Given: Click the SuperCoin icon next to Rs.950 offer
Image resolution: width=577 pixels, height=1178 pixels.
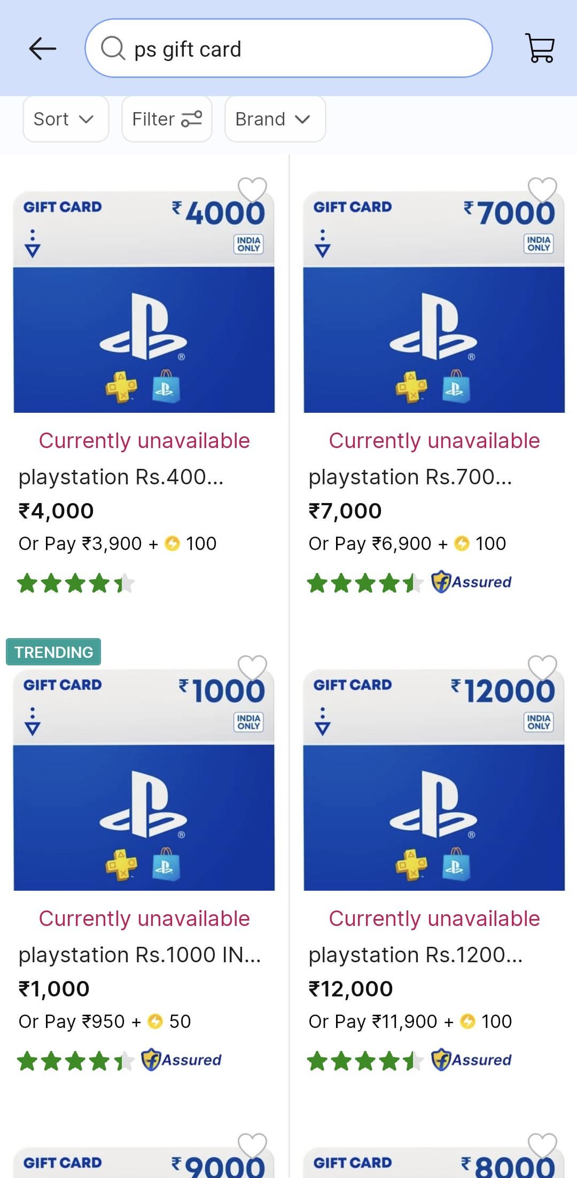Looking at the screenshot, I should point(154,1020).
